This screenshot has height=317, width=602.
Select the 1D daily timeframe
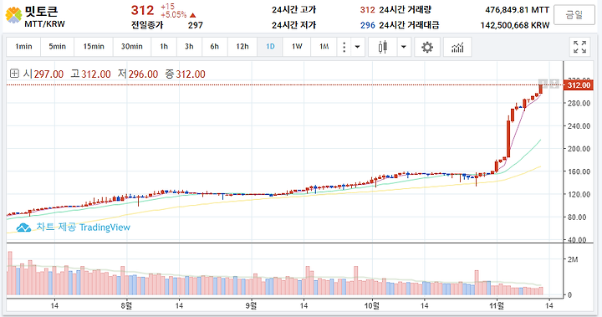[270, 47]
